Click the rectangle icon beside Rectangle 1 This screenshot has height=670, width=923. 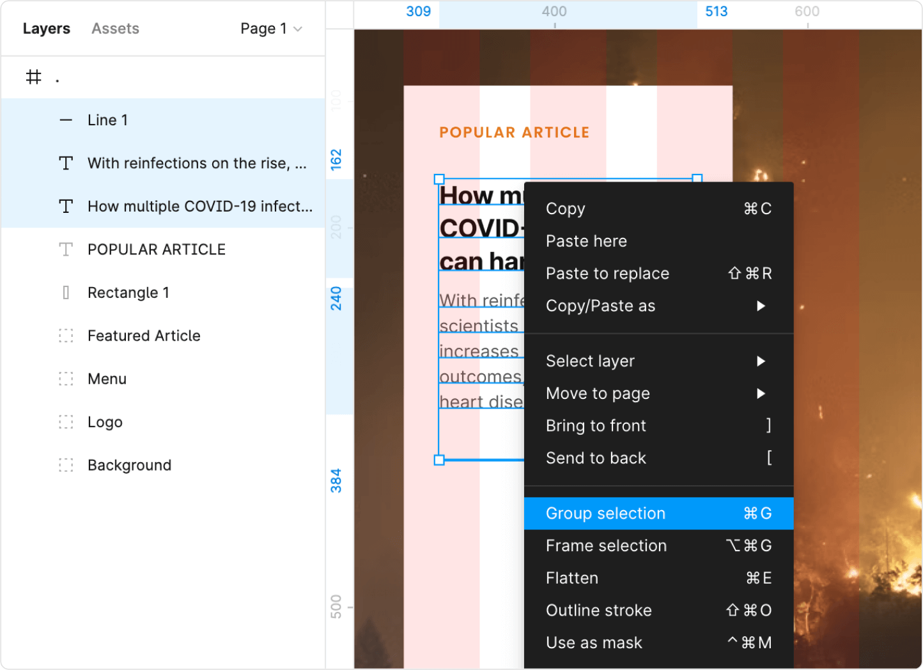[x=66, y=293]
